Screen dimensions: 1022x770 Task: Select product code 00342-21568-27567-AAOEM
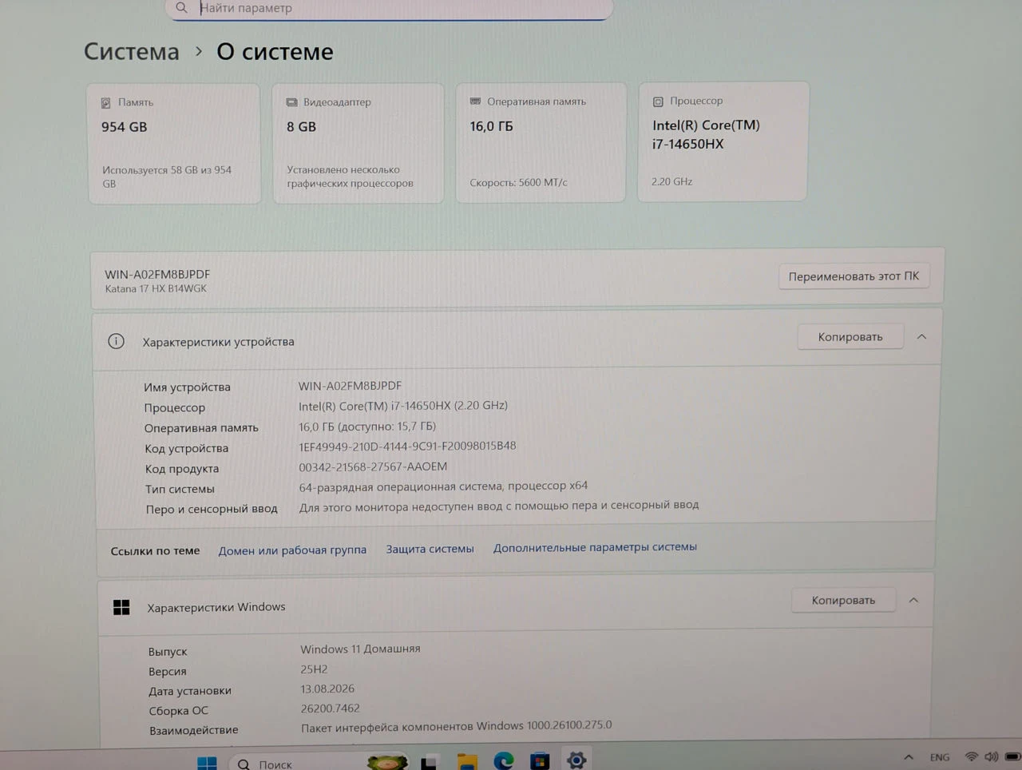(373, 466)
